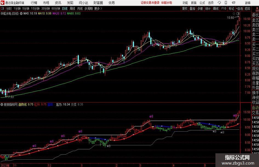Select the 日线 daily chart tab
This screenshot has width=259, height=167.
[x=65, y=9]
